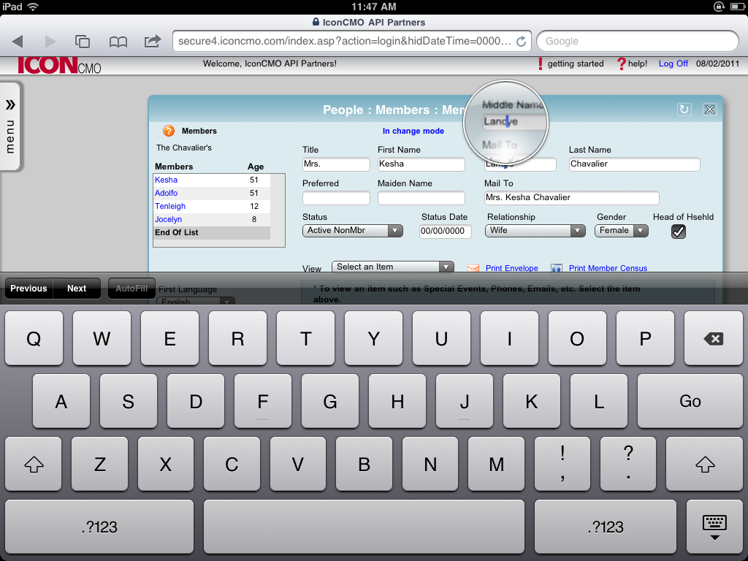
Task: Toggle the Head of Hsehld checkbox
Action: 678,231
